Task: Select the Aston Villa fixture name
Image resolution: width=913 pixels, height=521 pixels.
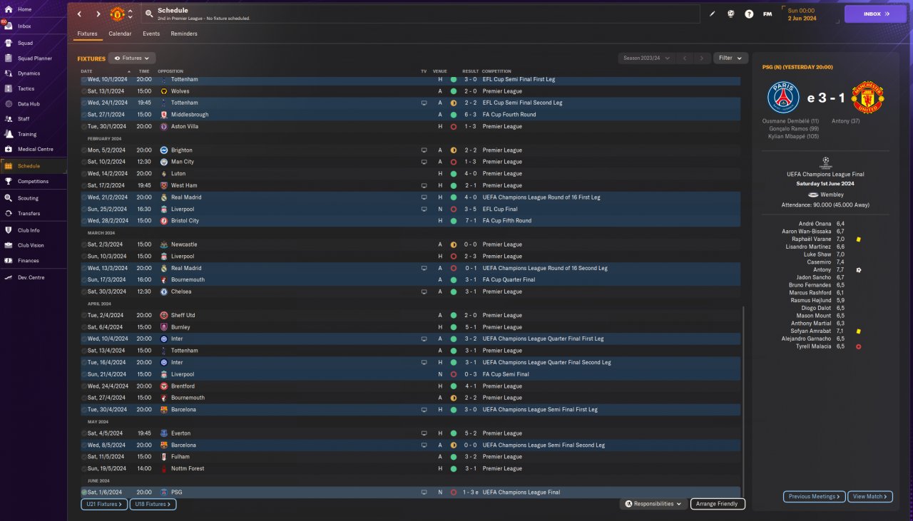Action: (x=185, y=126)
